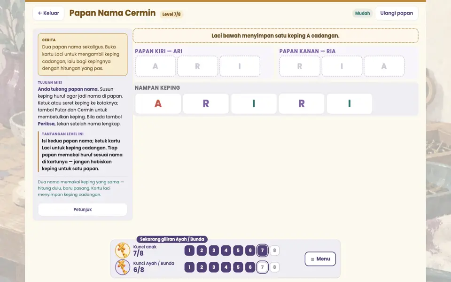Select the second purple R tile
Screen dimensions: 451x282
(x=302, y=103)
